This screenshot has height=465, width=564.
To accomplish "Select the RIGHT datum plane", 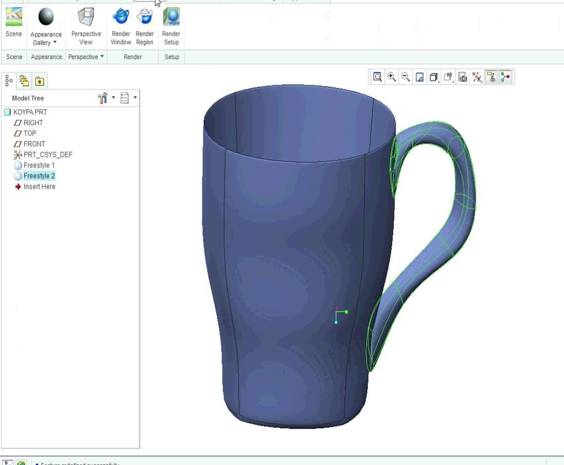I will (33, 123).
